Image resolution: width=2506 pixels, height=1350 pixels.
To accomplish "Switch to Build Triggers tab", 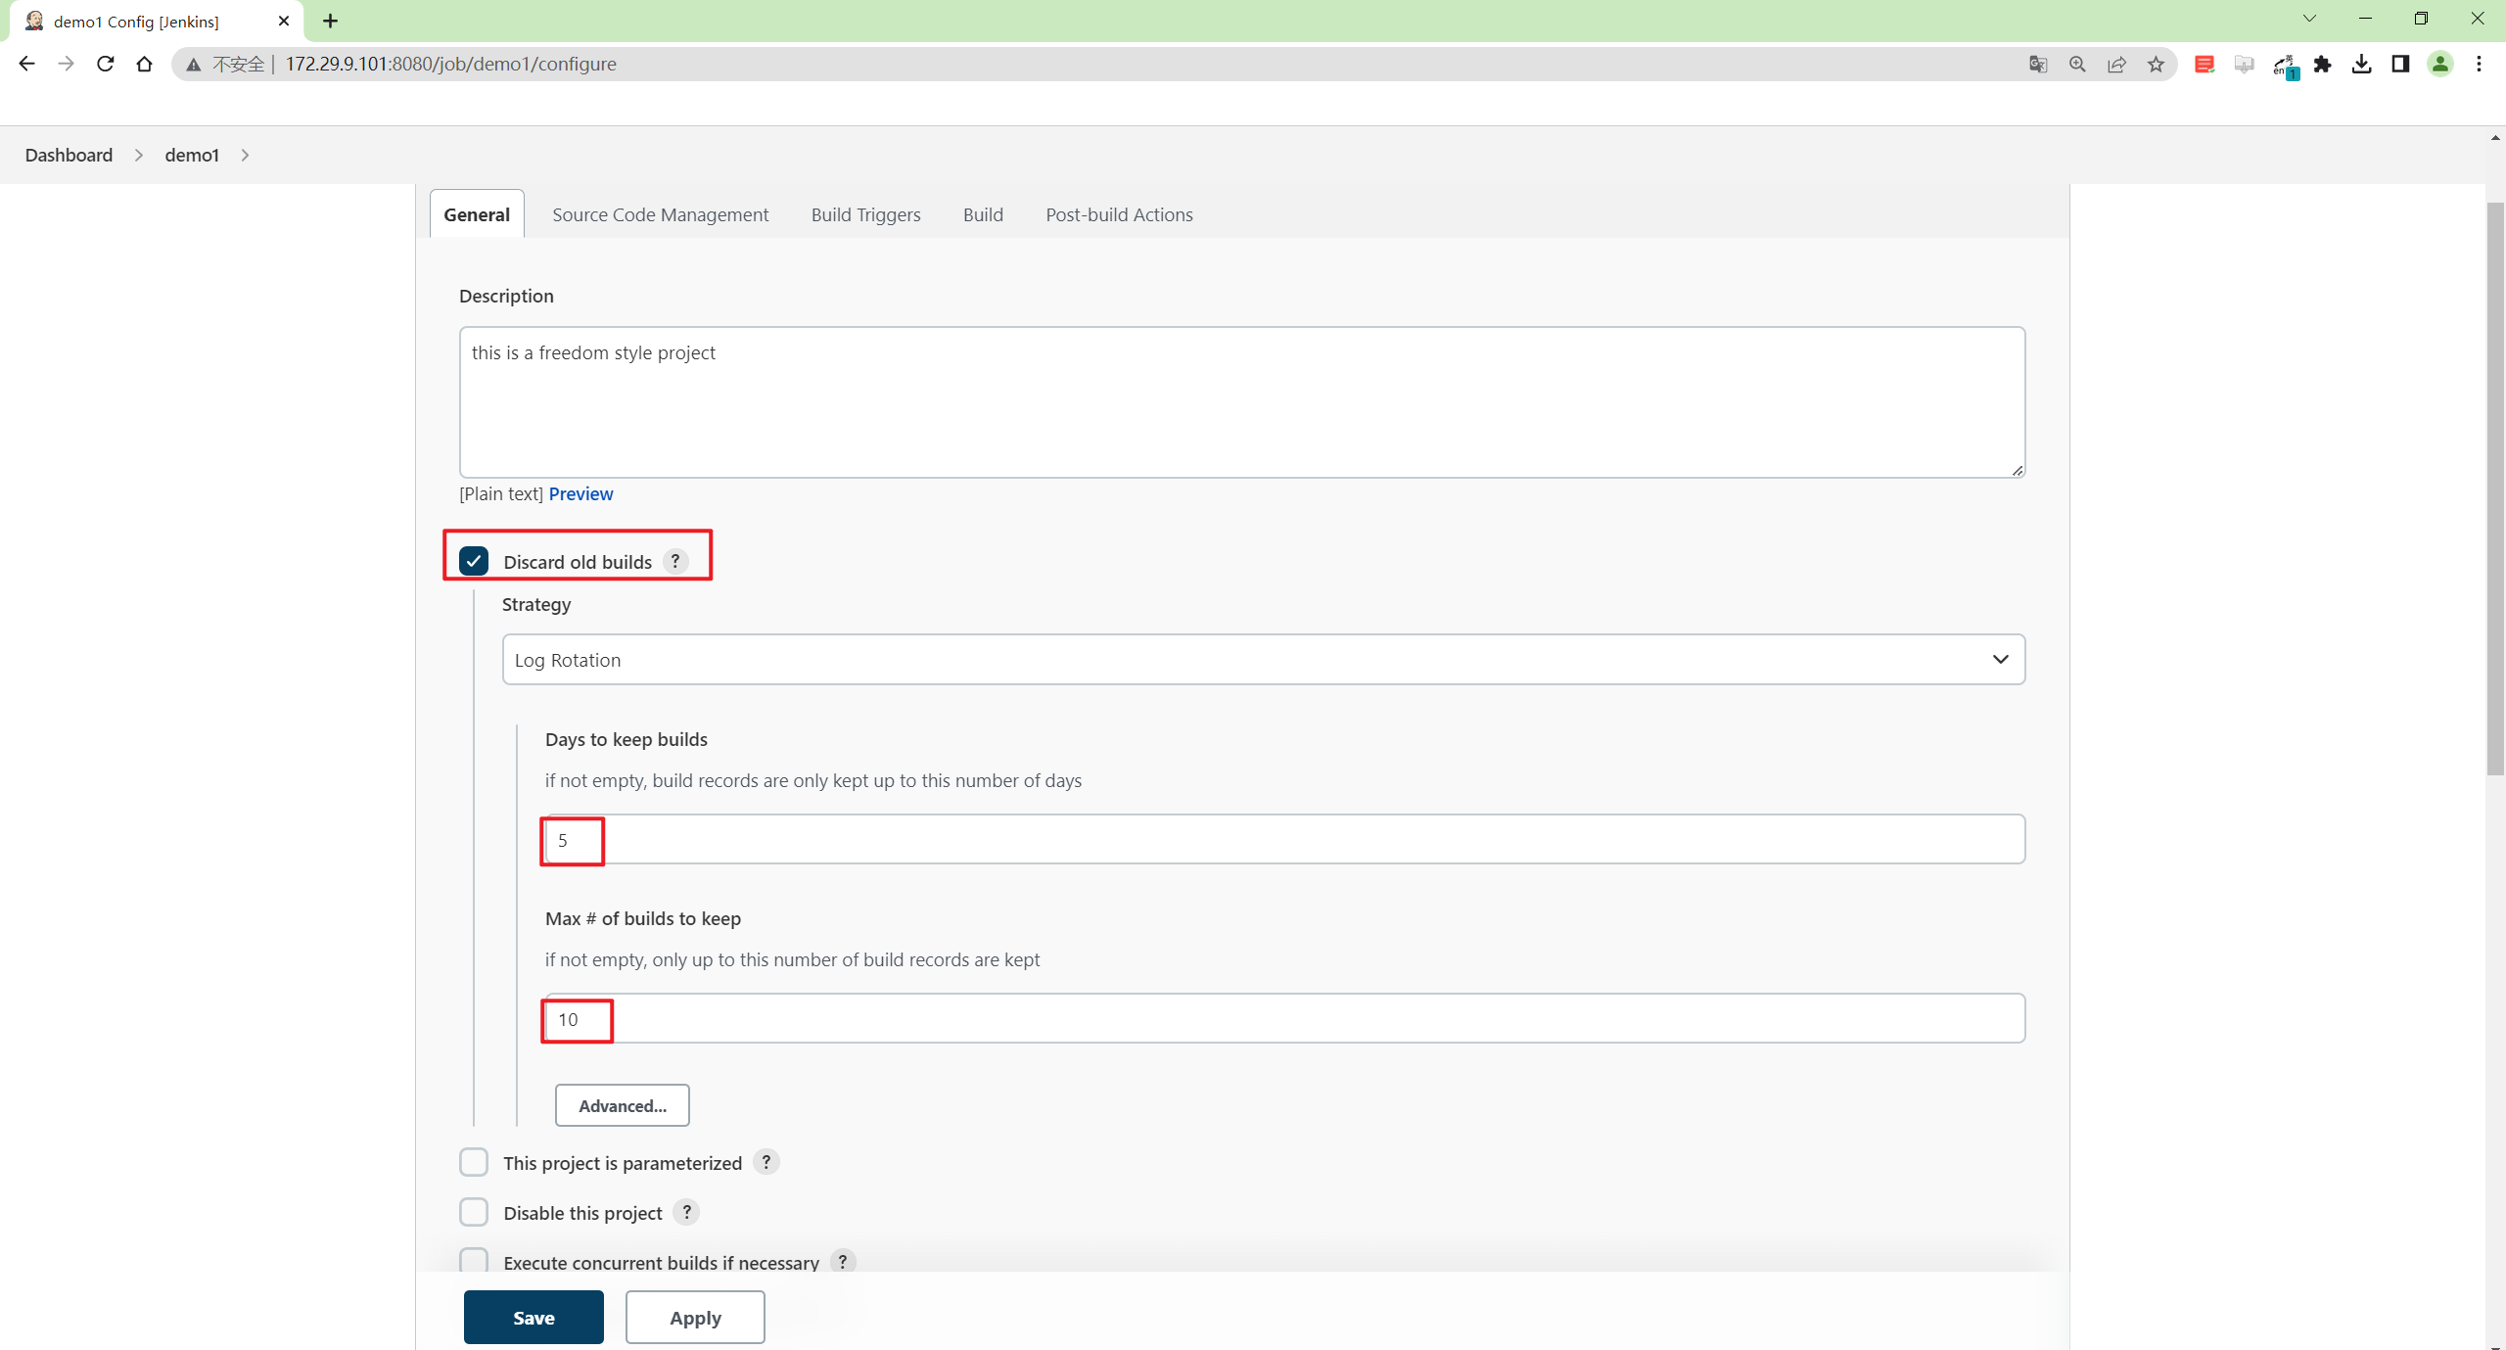I will pos(865,214).
